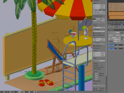
Task: Toggle the Faces overlay checkbox
Action: point(94,73)
